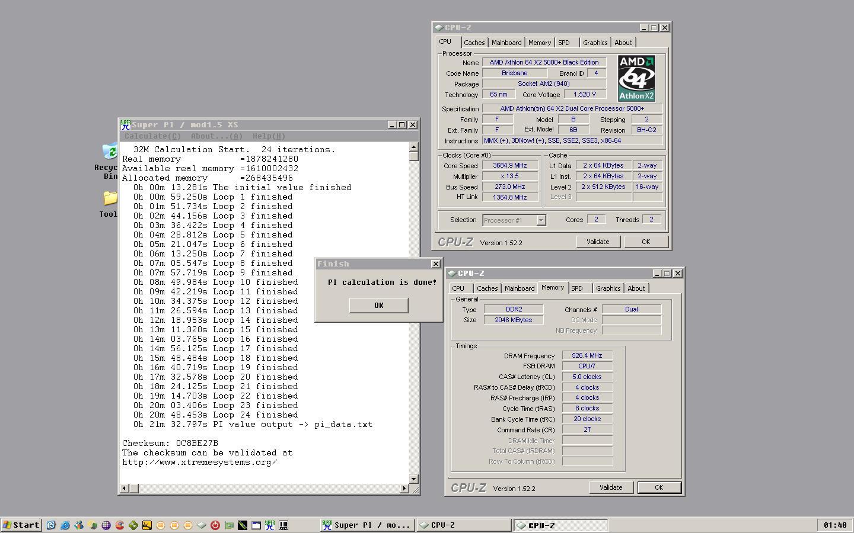Open Mainboard tab in lower CPU-Z window
The image size is (854, 533).
(520, 288)
